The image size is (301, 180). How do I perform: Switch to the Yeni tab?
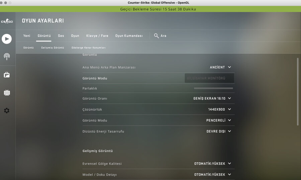pos(27,36)
